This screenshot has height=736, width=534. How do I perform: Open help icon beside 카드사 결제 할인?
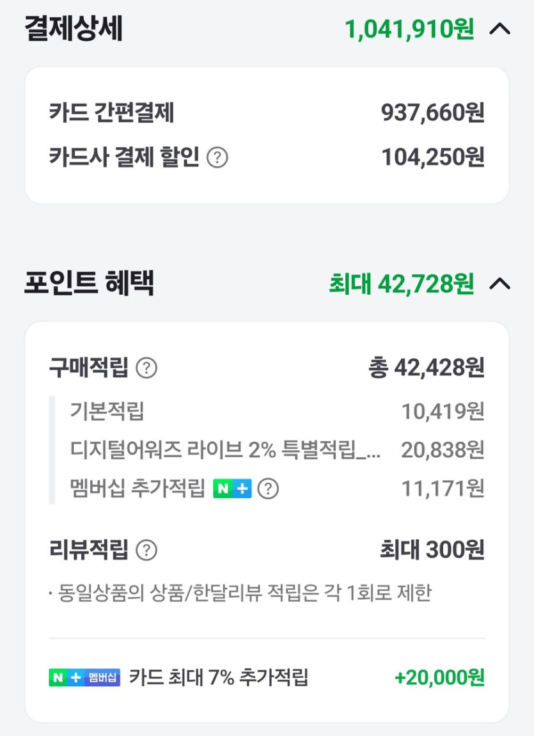[x=217, y=157]
